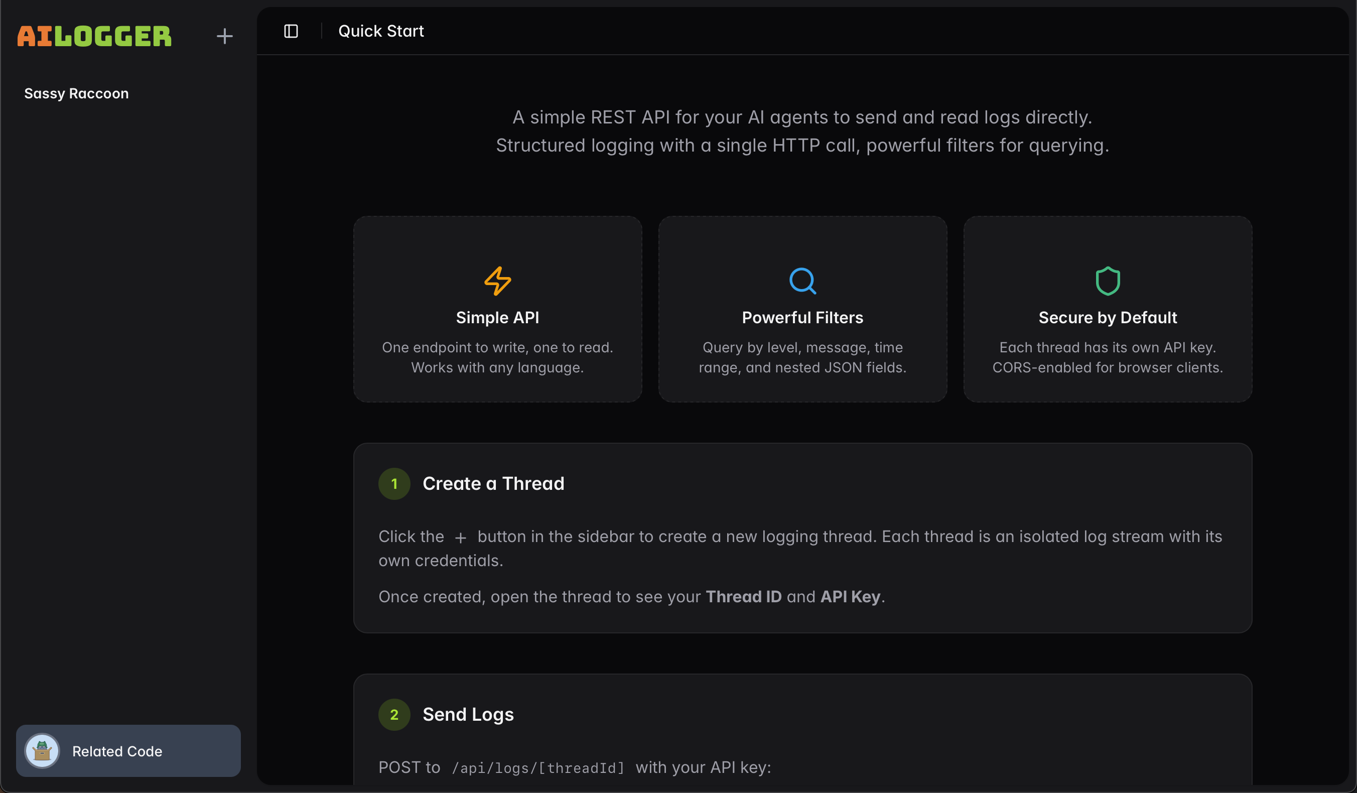Click the Related Code avatar icon
The image size is (1357, 793).
pyautogui.click(x=42, y=750)
